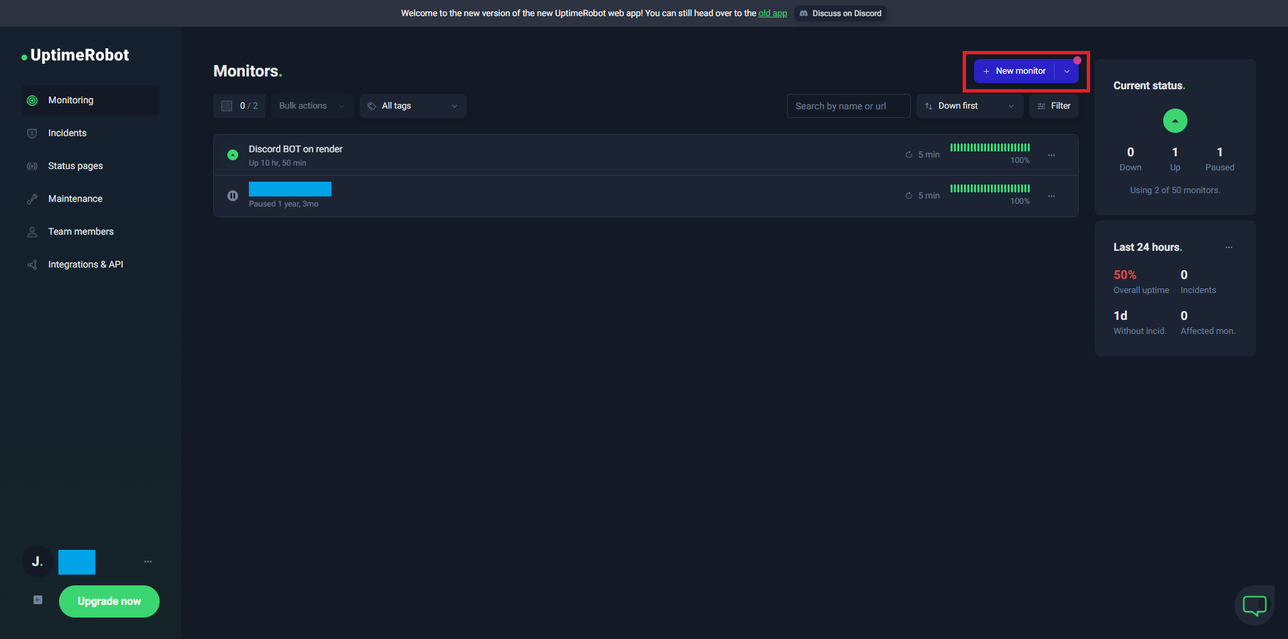This screenshot has width=1288, height=639.
Task: Click the green up status icon of Discord BOT
Action: pyautogui.click(x=233, y=155)
